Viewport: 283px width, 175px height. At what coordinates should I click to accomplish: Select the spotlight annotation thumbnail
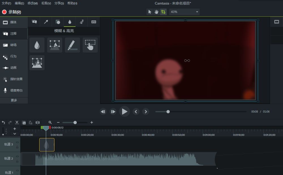point(55,45)
